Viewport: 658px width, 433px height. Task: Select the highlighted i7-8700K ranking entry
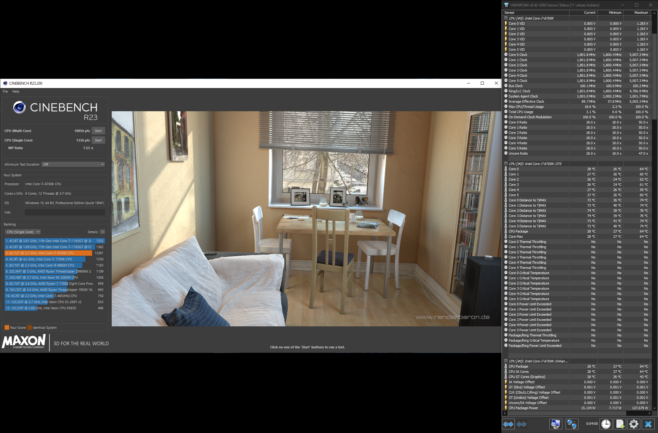(x=49, y=253)
